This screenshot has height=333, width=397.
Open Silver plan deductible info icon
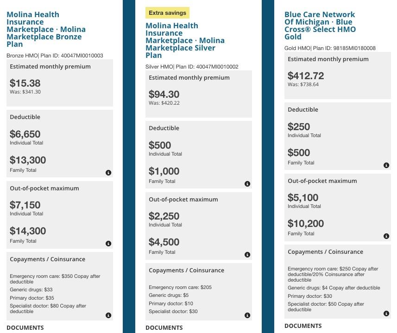tap(247, 184)
